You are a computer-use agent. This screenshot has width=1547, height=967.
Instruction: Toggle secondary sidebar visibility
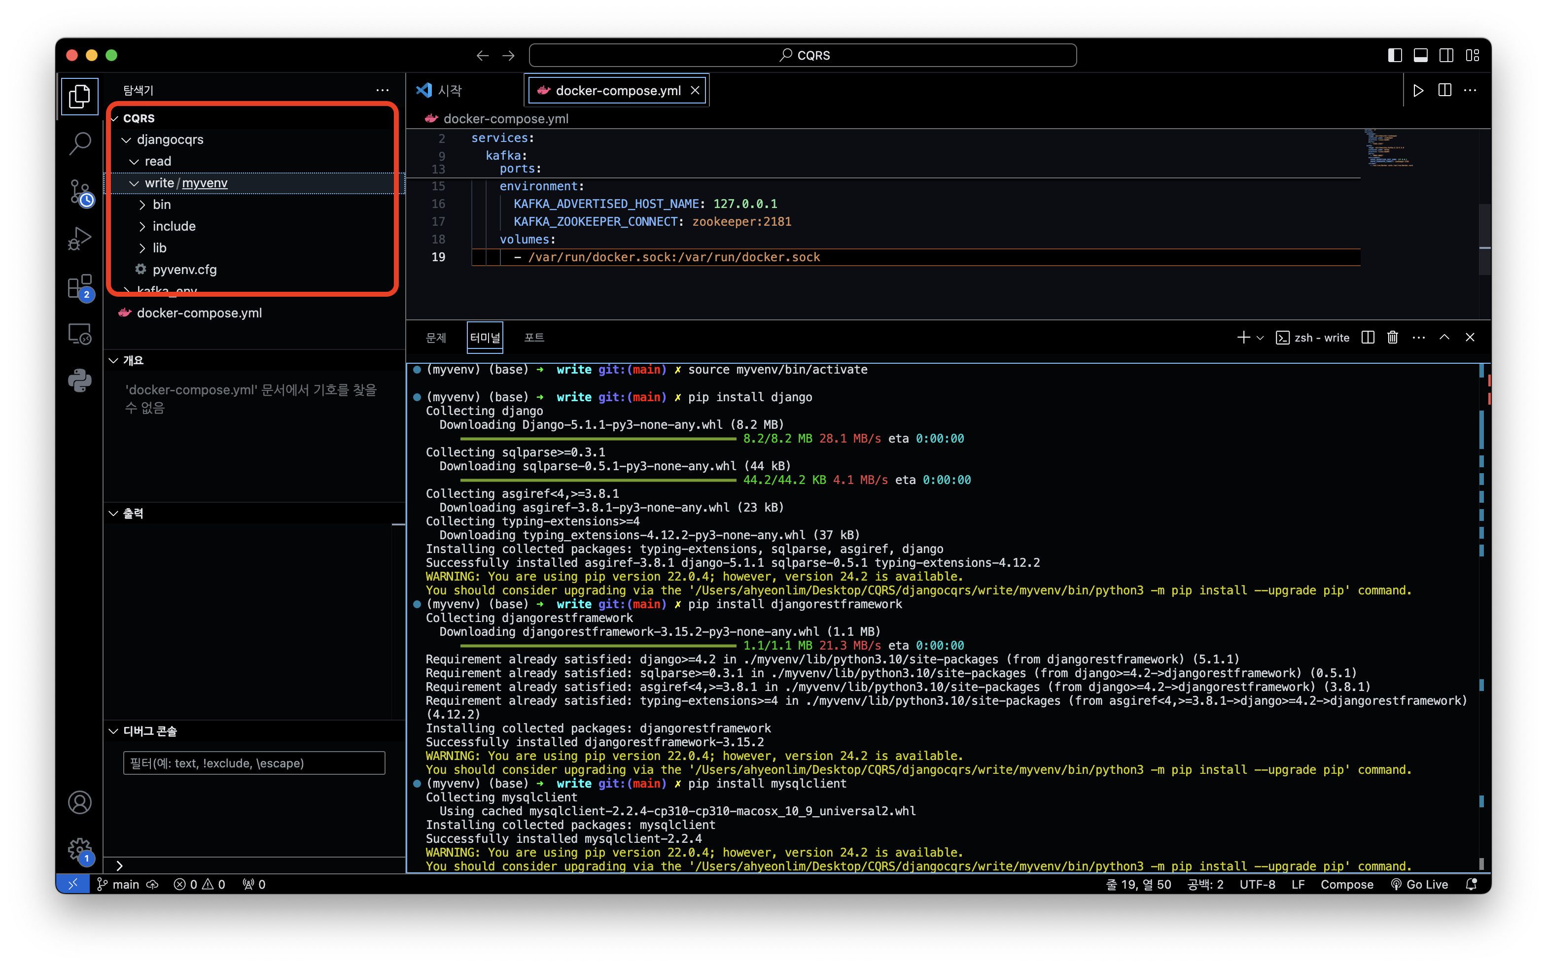(x=1446, y=55)
